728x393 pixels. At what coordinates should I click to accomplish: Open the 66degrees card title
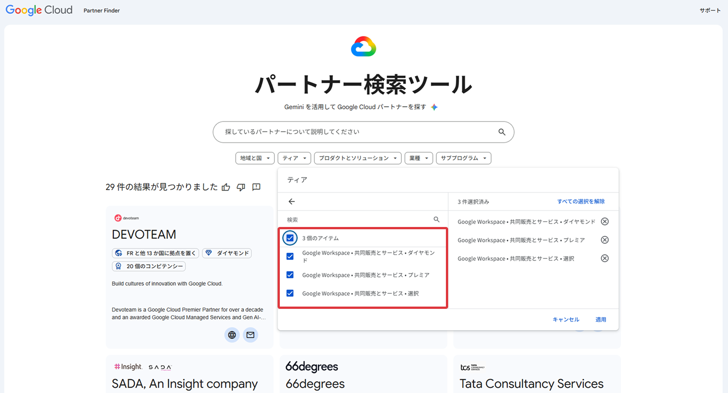[315, 384]
